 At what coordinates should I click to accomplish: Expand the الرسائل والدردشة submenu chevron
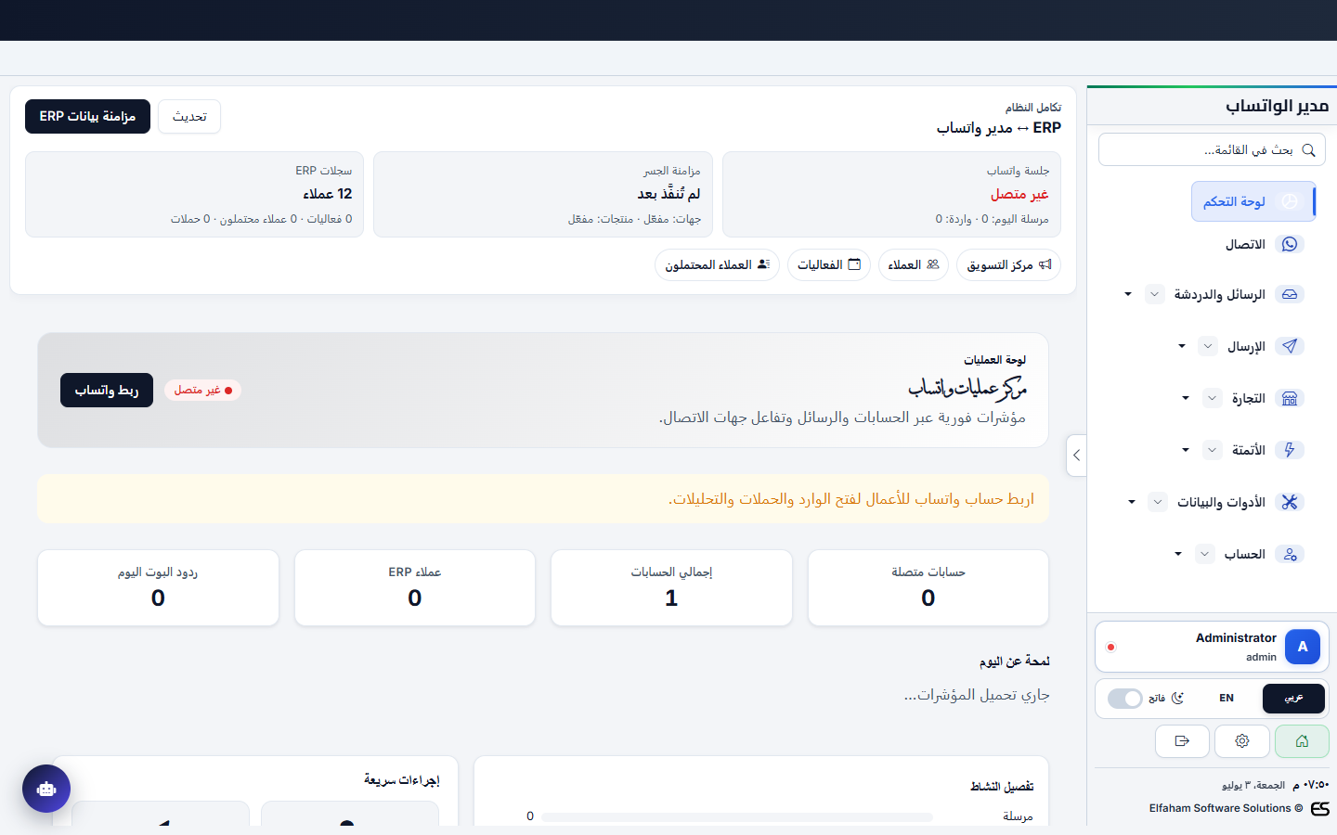(1154, 294)
